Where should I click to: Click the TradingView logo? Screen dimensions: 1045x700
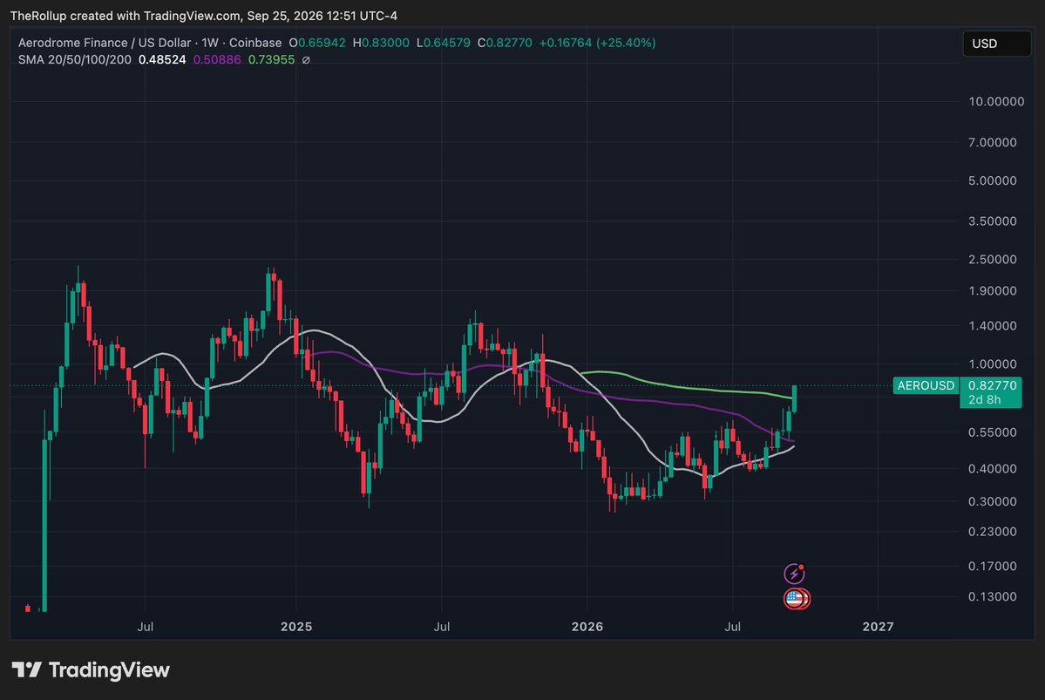(x=91, y=670)
